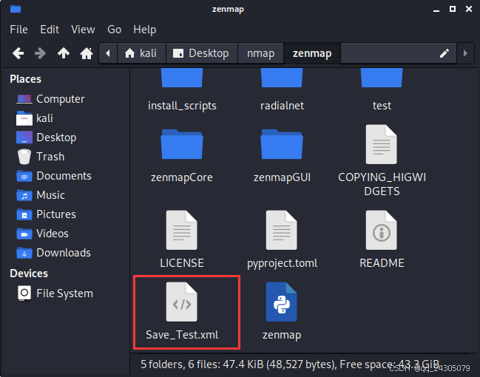Open Desktop in the Places sidebar
This screenshot has width=480, height=377.
tap(46, 137)
